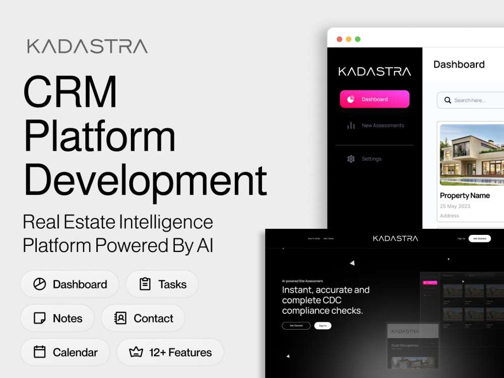The image size is (504, 378).
Task: Click the Use Cases nav link
Action: tap(328, 238)
